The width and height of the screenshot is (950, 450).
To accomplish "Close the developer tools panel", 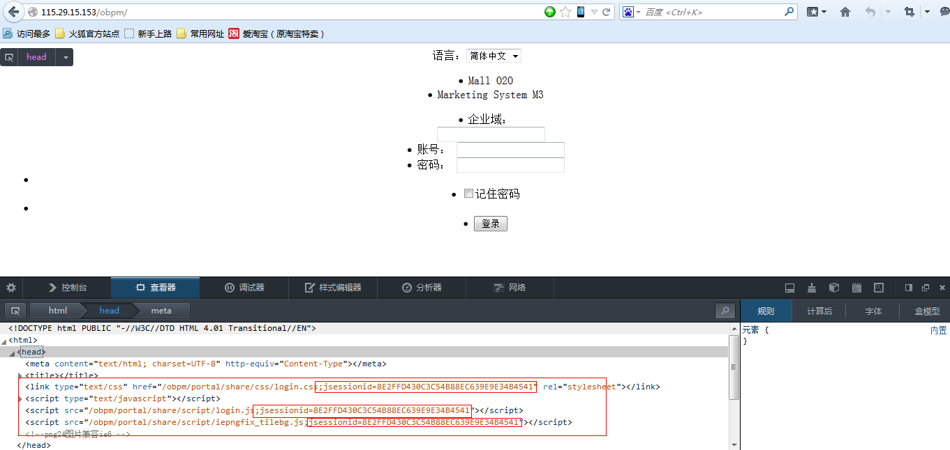I will pyautogui.click(x=942, y=288).
